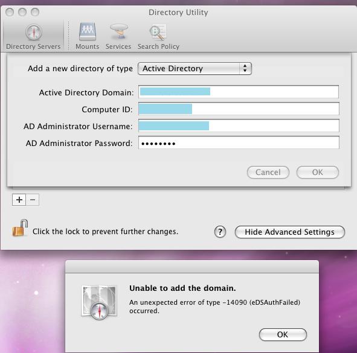Open the directory type dropdown showing Active Directory
357x353 pixels.
pyautogui.click(x=195, y=68)
